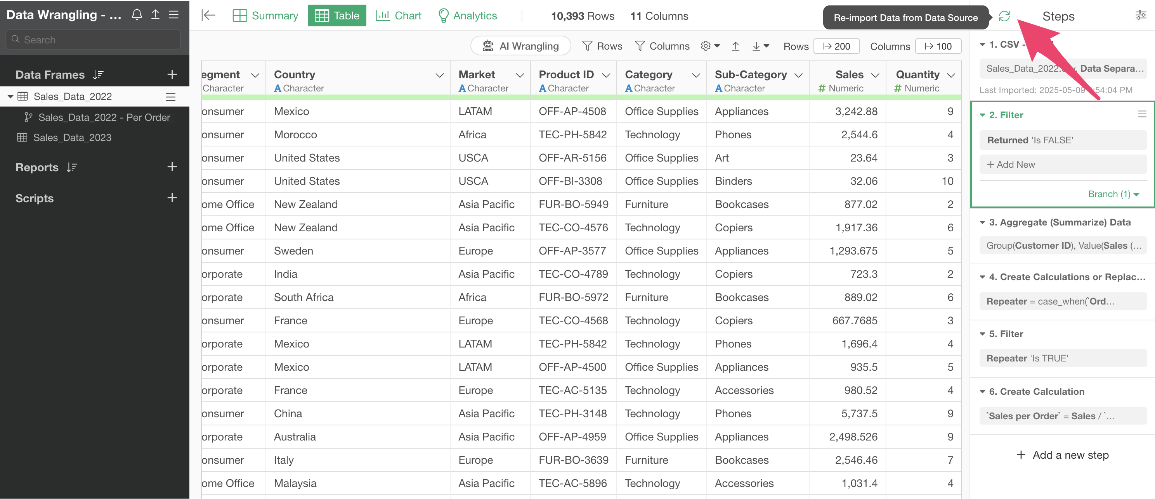Open the notifications bell
The width and height of the screenshot is (1155, 499).
click(137, 15)
